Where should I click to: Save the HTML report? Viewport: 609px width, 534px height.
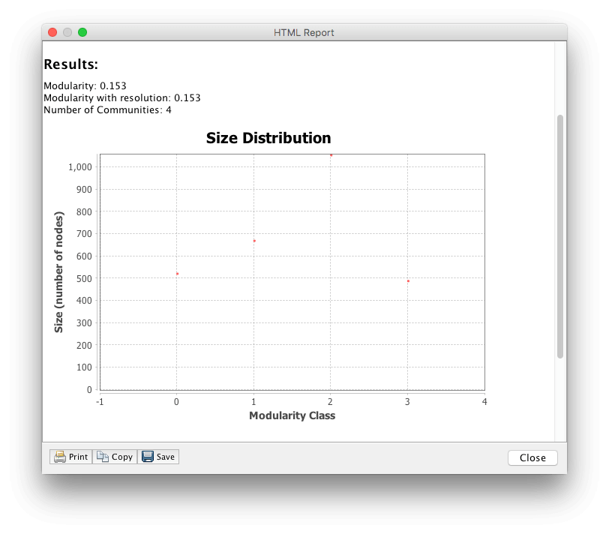pyautogui.click(x=158, y=457)
